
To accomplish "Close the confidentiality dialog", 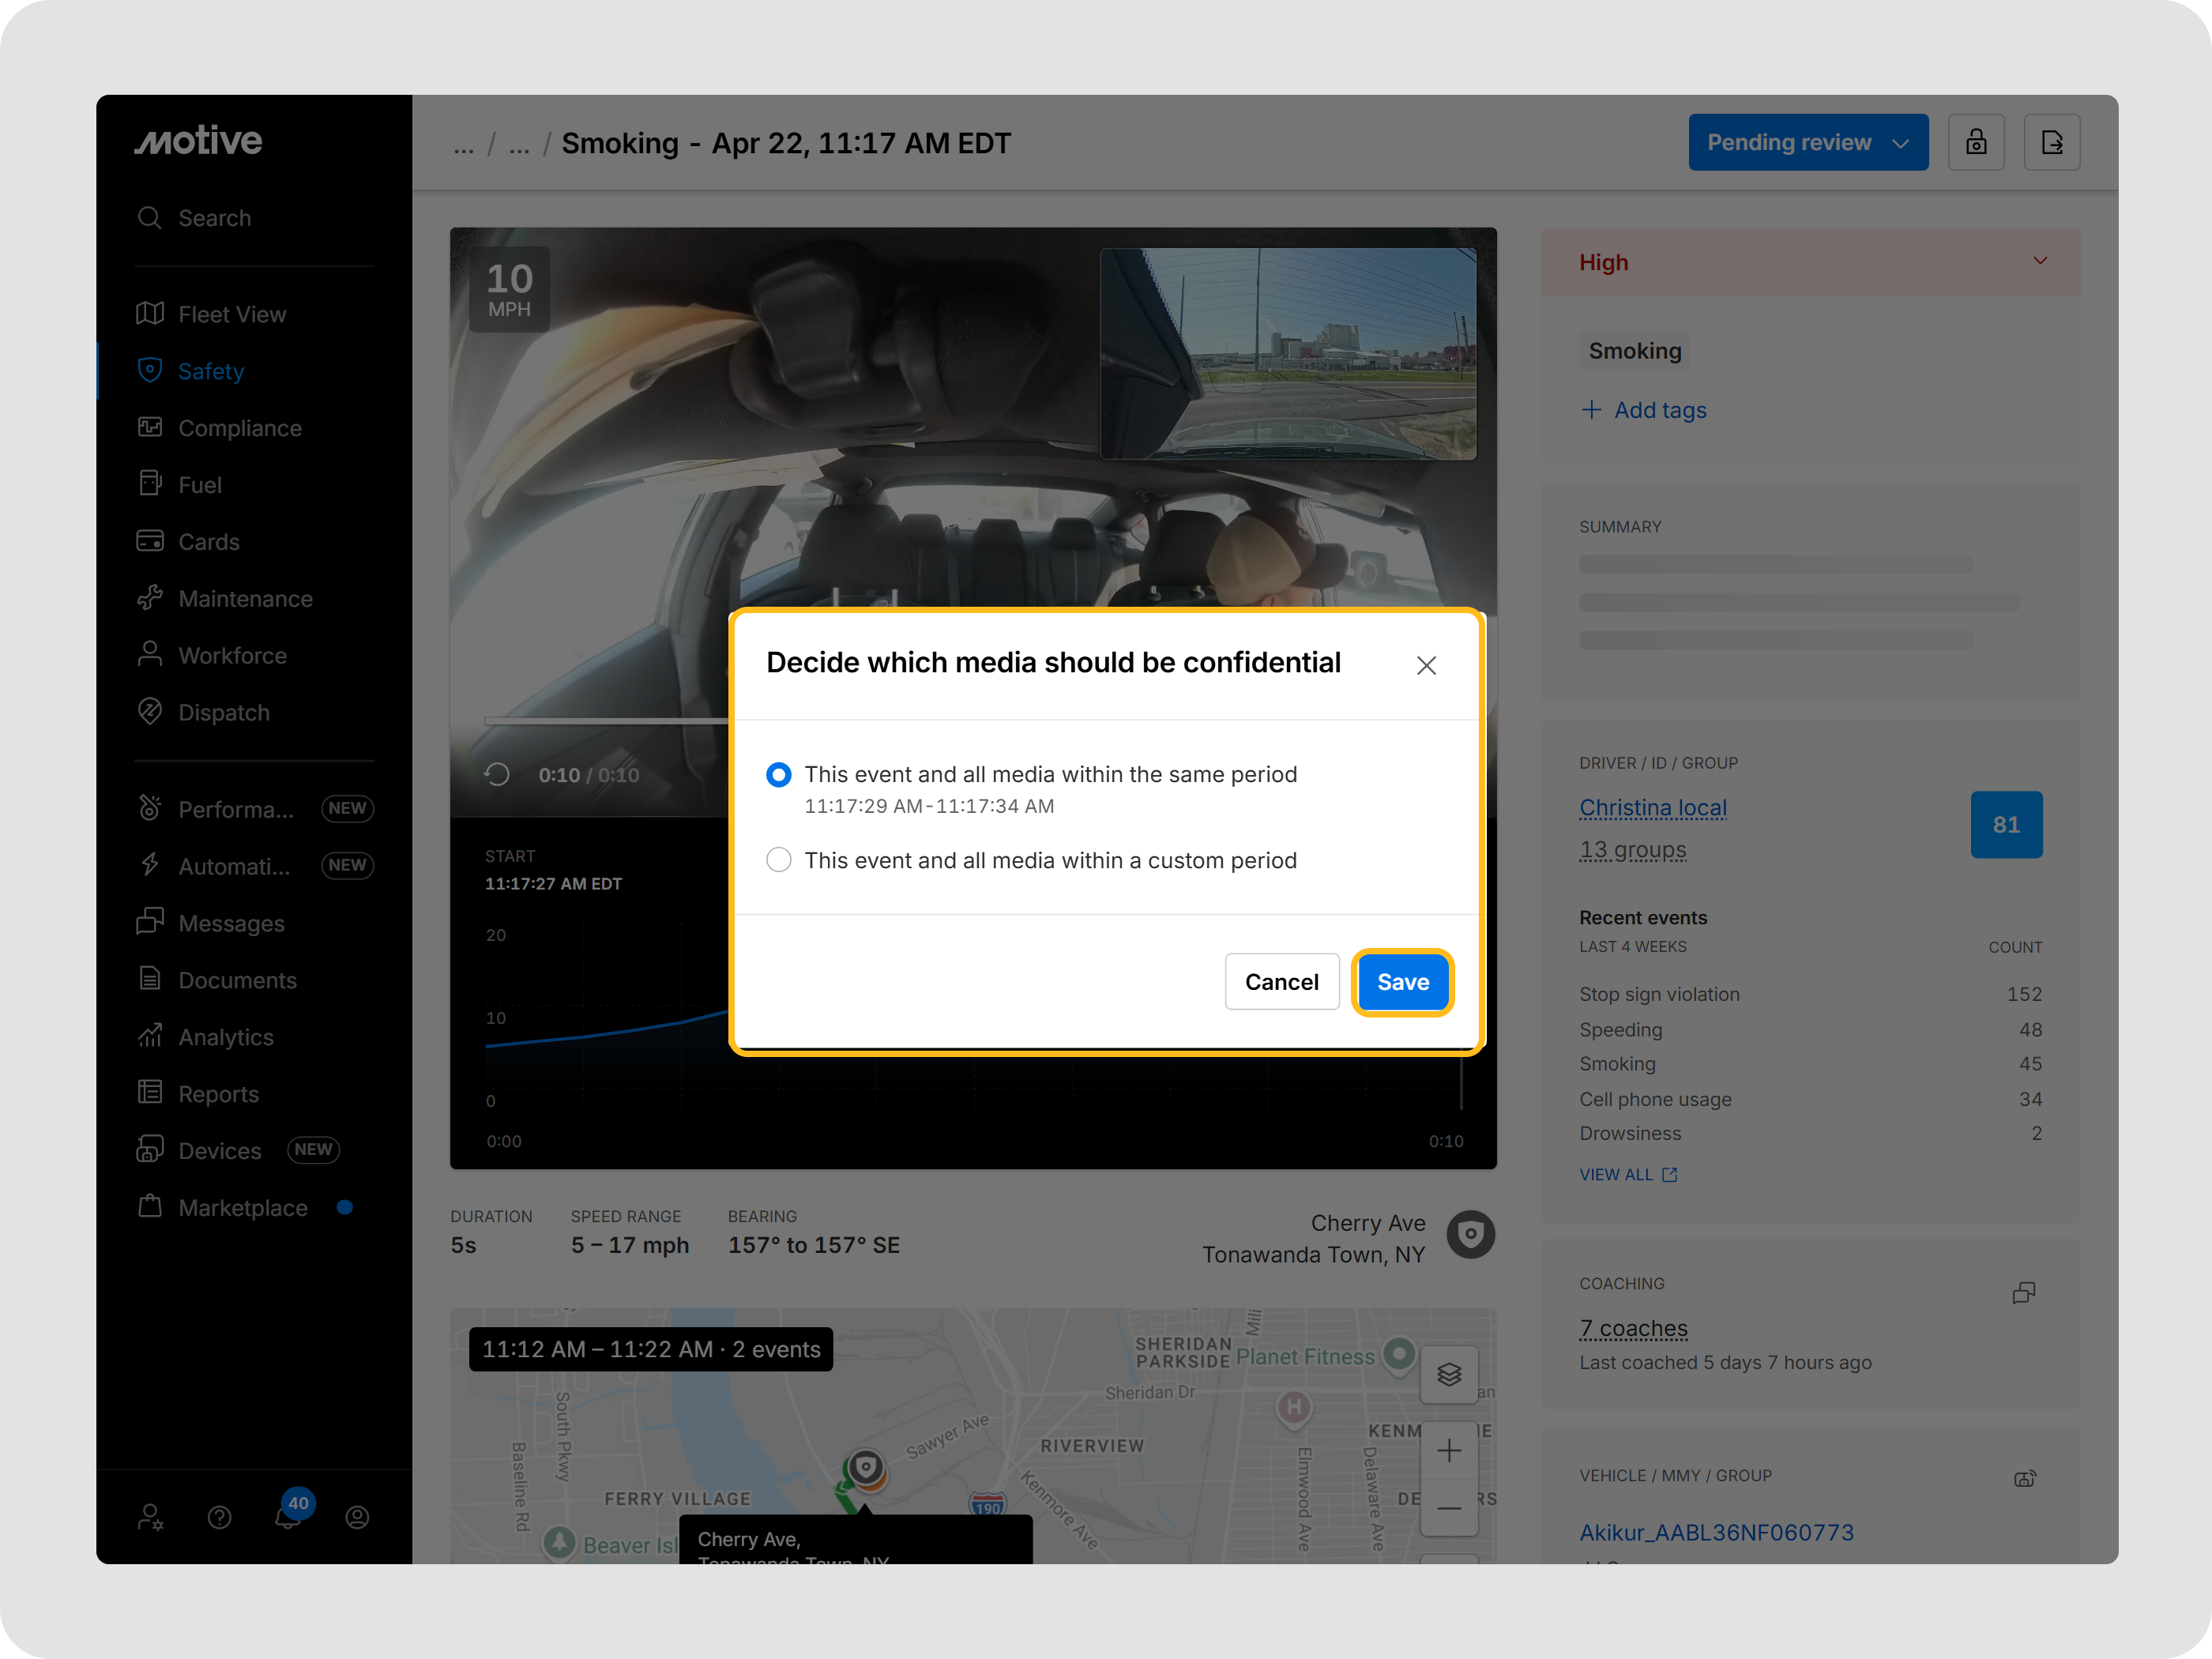I will [1426, 665].
